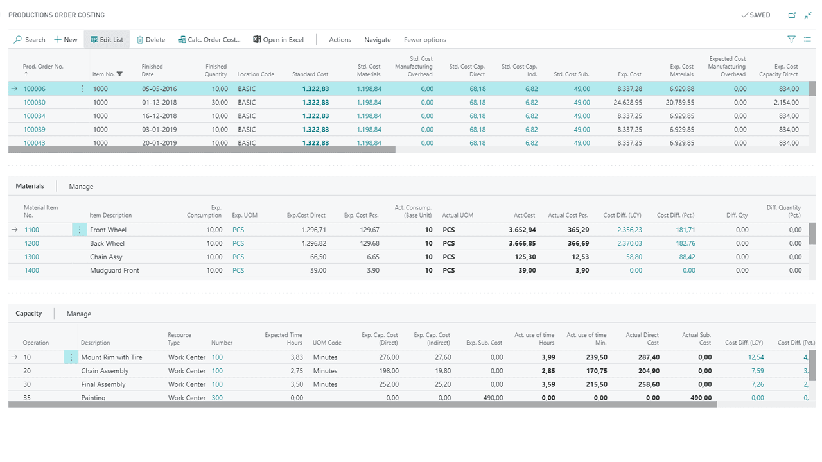The height and width of the screenshot is (462, 822).
Task: Click the orders list vertical scrollbar
Action: (x=812, y=89)
